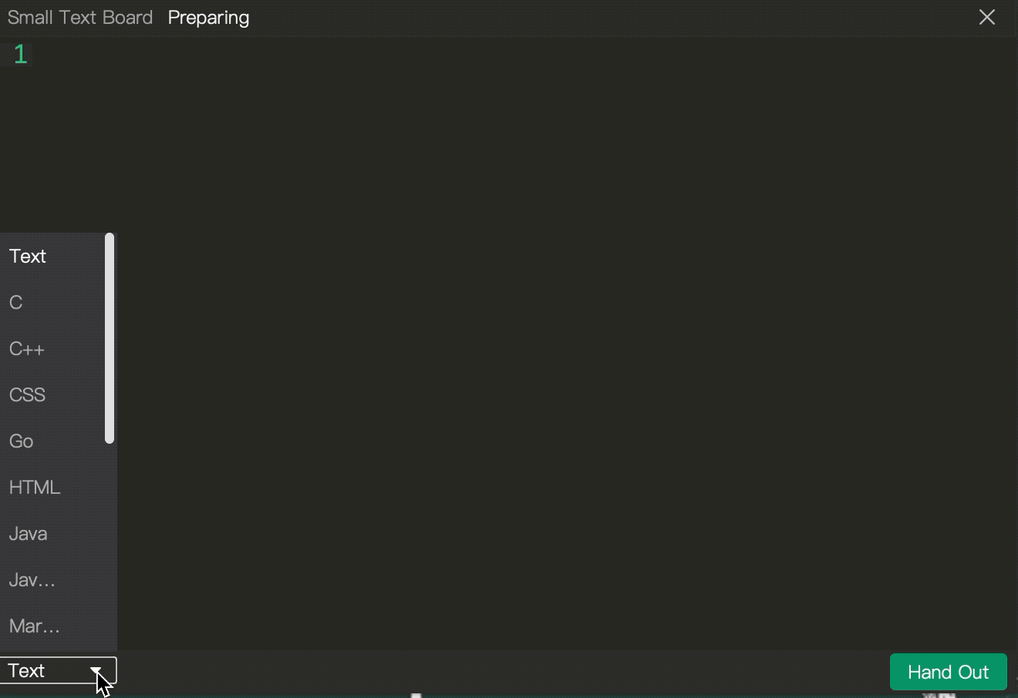Click the Hand Out button

pos(948,672)
